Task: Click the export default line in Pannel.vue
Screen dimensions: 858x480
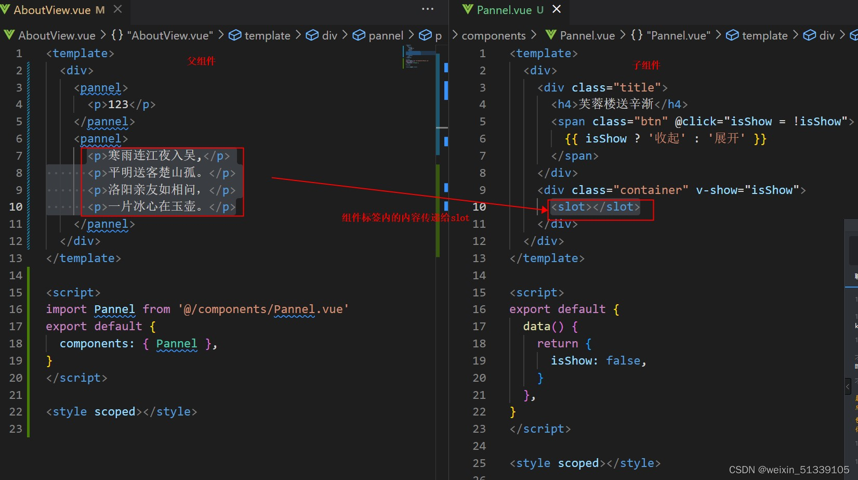Action: [564, 309]
